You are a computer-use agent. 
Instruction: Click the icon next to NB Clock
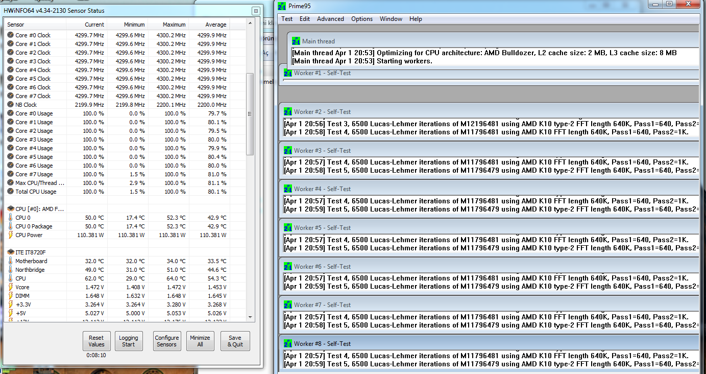coord(10,105)
